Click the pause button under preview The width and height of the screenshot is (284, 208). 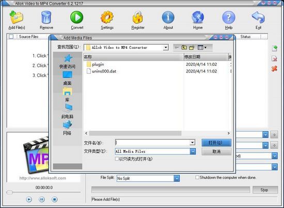(x=42, y=199)
